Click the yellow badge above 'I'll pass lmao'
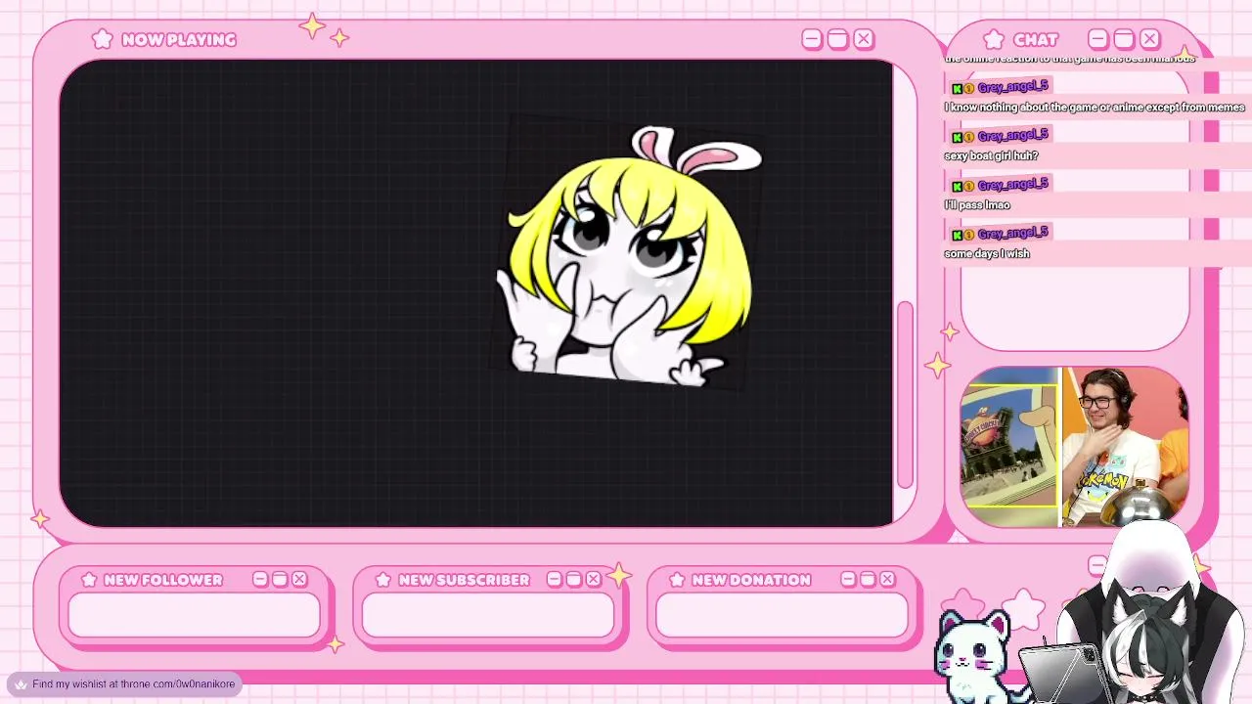The height and width of the screenshot is (704, 1252). [x=968, y=186]
